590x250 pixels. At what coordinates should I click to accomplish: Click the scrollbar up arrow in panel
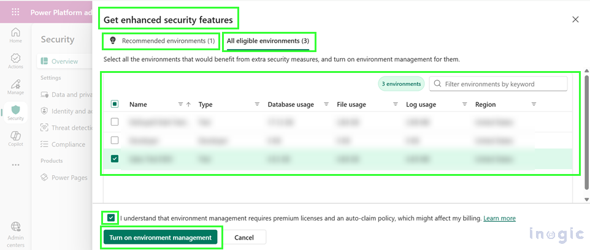point(586,70)
